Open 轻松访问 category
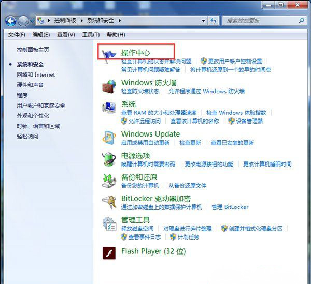This screenshot has height=284, width=311. [x=27, y=137]
